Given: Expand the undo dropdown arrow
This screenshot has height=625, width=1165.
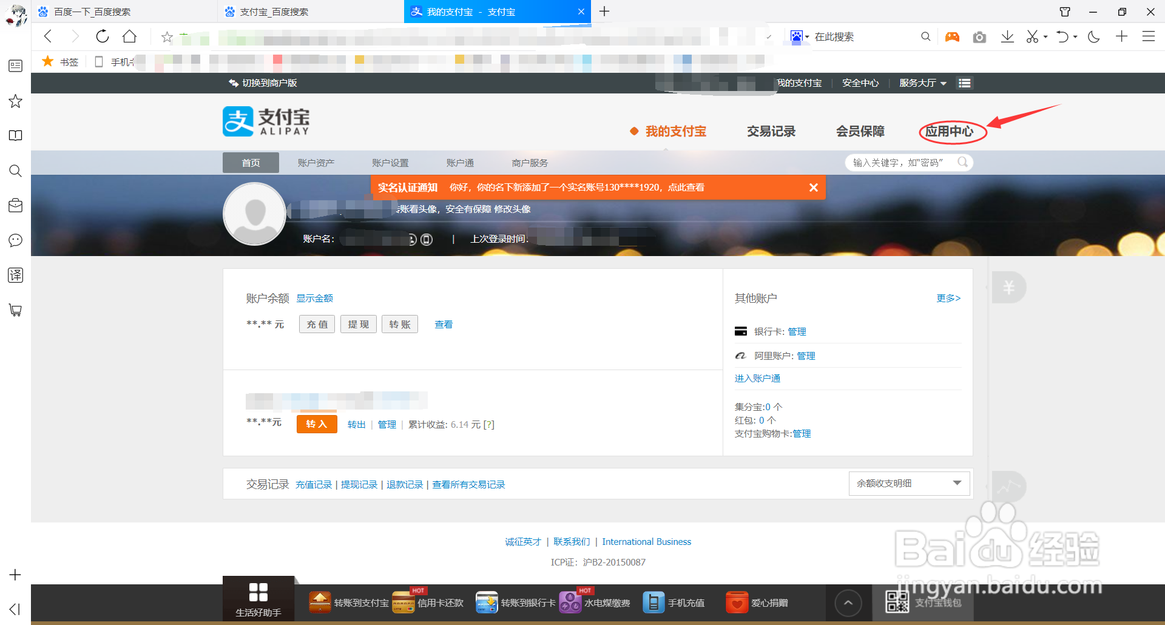Looking at the screenshot, I should pyautogui.click(x=1075, y=37).
